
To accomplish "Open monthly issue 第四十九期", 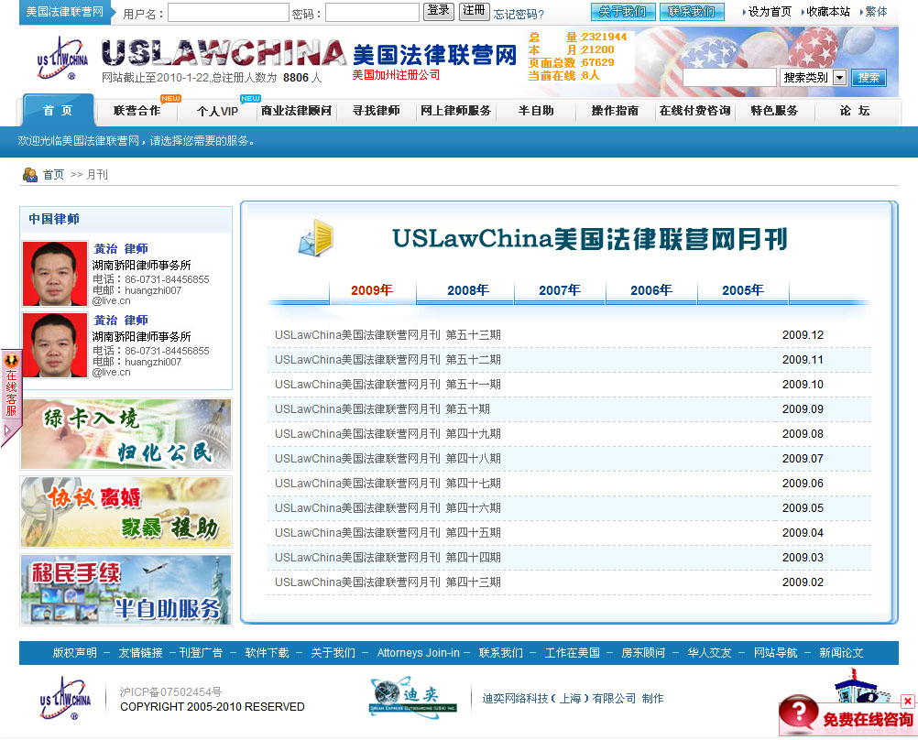I will point(388,434).
